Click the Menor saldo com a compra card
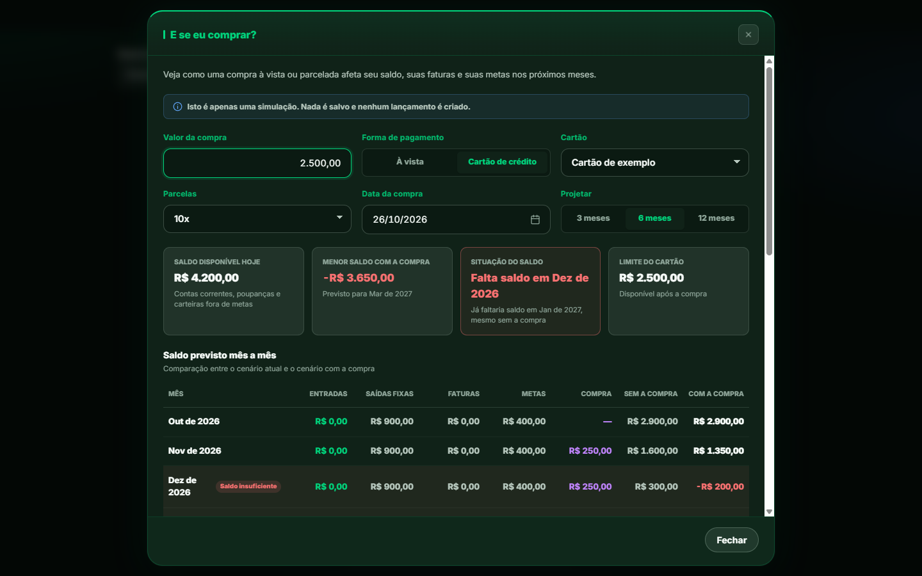This screenshot has width=922, height=576. 382,291
